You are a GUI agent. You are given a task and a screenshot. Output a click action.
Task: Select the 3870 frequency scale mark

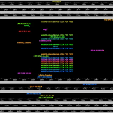click(24, 80)
